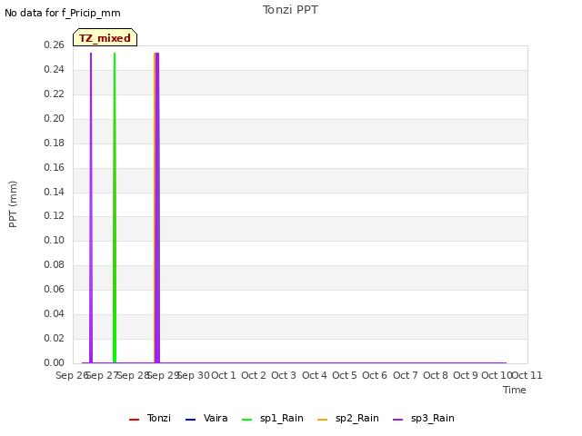Toggle the sp1_Rain legend entry
Image resolution: width=582 pixels, height=436 pixels.
tap(273, 418)
